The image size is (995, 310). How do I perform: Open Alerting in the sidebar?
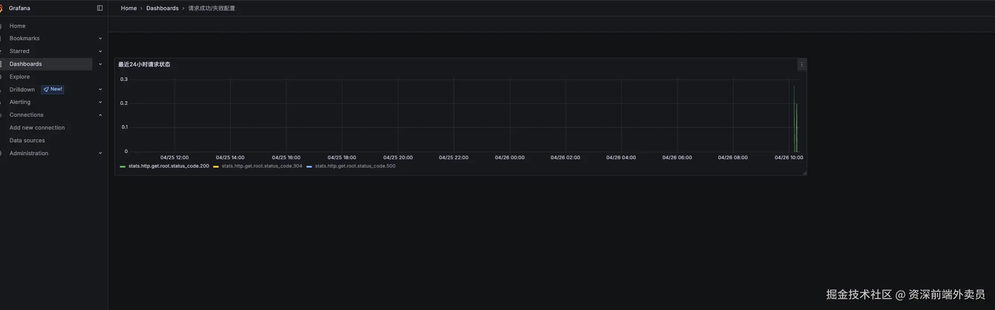tap(20, 102)
